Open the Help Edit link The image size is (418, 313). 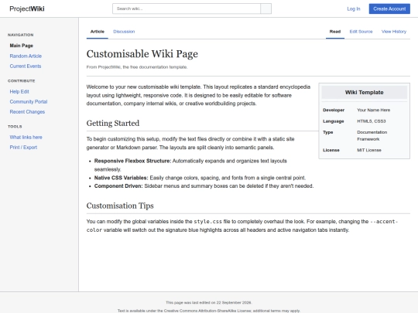(x=19, y=91)
